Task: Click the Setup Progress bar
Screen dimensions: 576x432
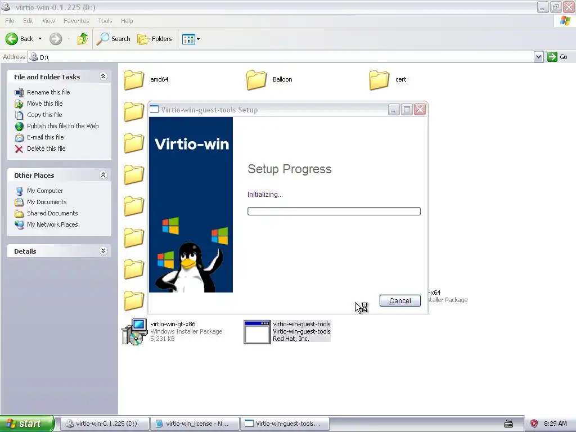Action: click(x=334, y=211)
